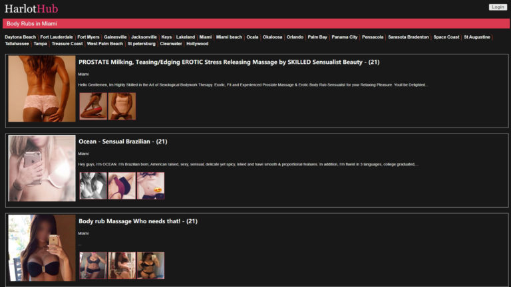
Task: Open the Lakeland city link
Action: 186,37
